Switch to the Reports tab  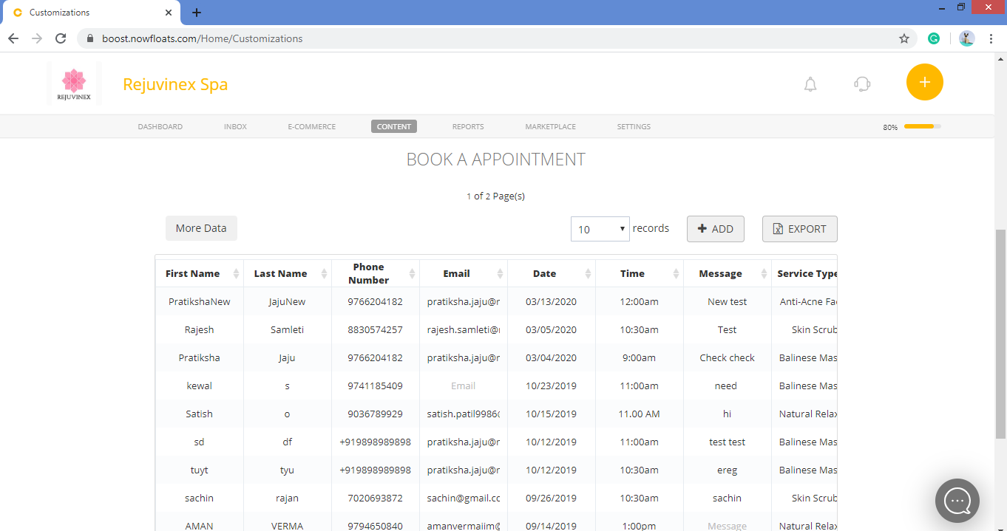[467, 126]
